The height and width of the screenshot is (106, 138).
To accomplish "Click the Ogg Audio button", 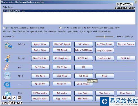I will click(x=62, y=99).
